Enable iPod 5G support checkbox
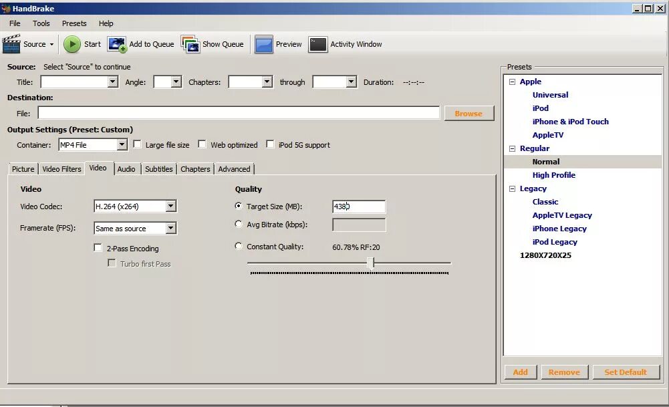The image size is (669, 407). (x=270, y=144)
